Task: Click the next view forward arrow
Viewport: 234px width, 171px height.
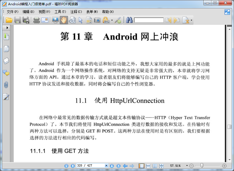Action: (132, 166)
